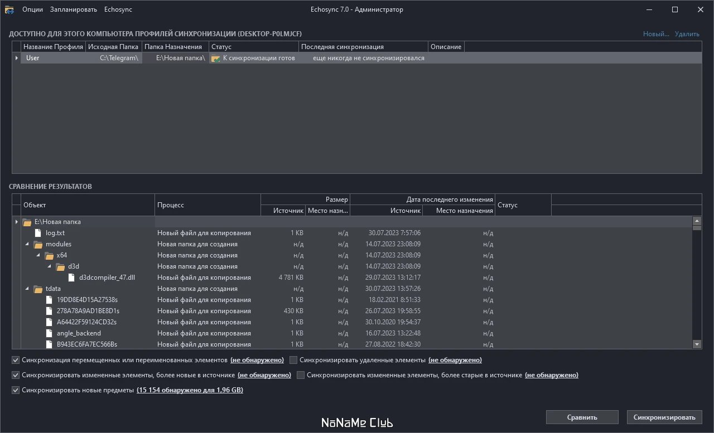This screenshot has height=433, width=714.
Task: Click the folder icon beside modules
Action: coord(38,244)
